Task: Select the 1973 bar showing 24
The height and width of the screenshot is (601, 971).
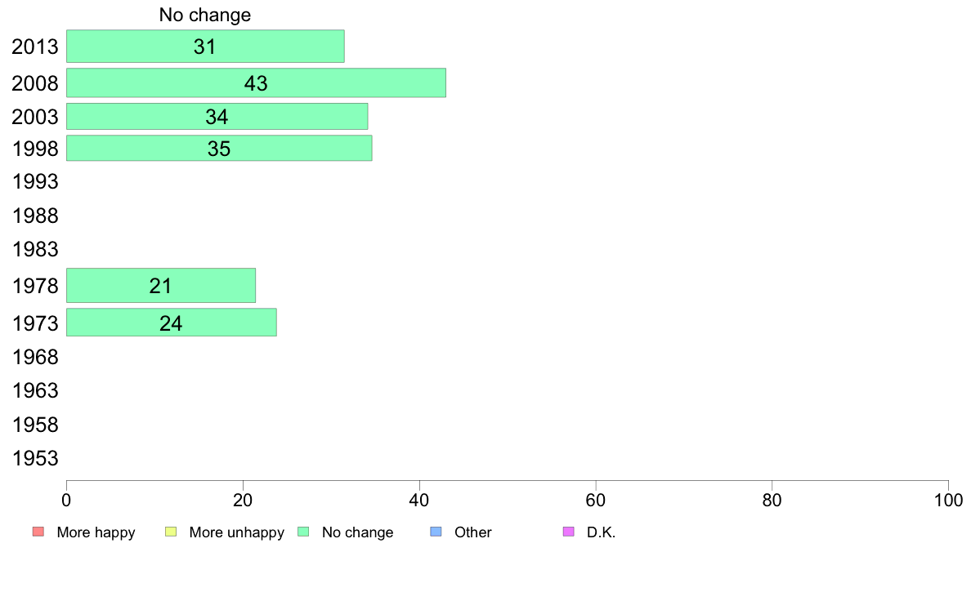Action: (171, 323)
